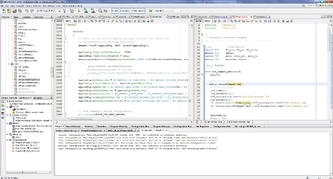
Task: Select UARTtoTCPBridge.c in project tree
Action: tap(26, 45)
